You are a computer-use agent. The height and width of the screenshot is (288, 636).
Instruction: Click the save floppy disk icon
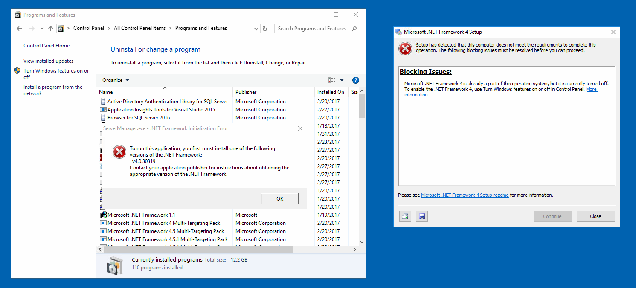pos(422,216)
